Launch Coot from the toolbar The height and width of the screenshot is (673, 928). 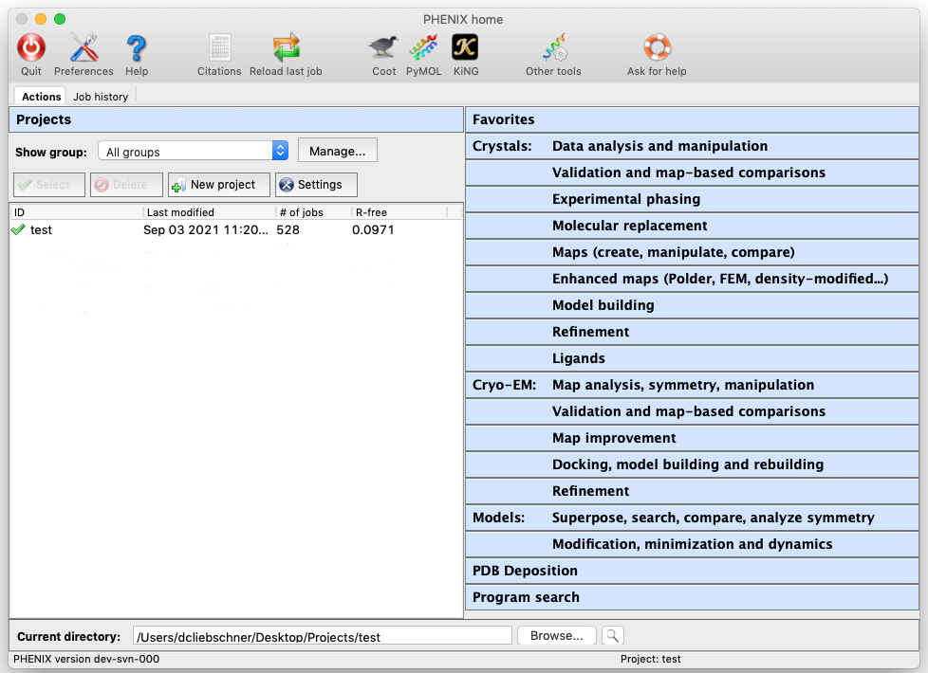(384, 47)
